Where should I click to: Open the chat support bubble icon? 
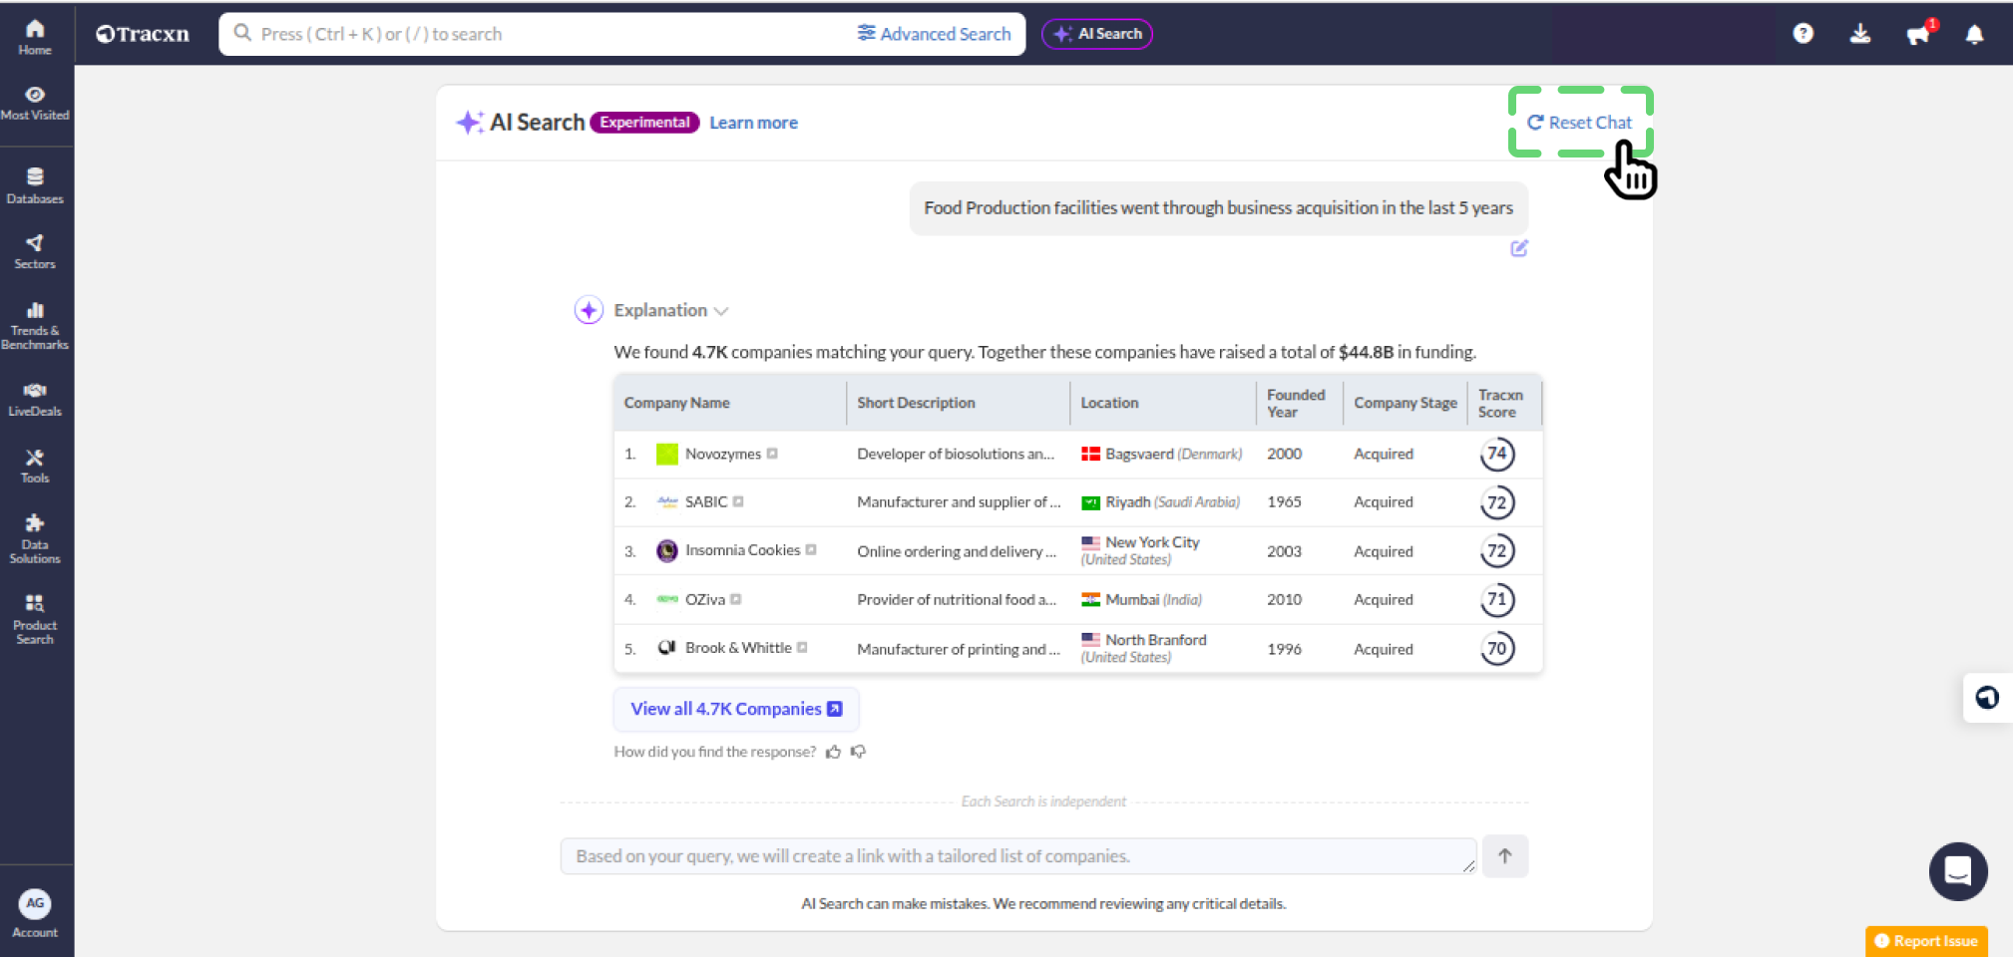click(x=1957, y=871)
